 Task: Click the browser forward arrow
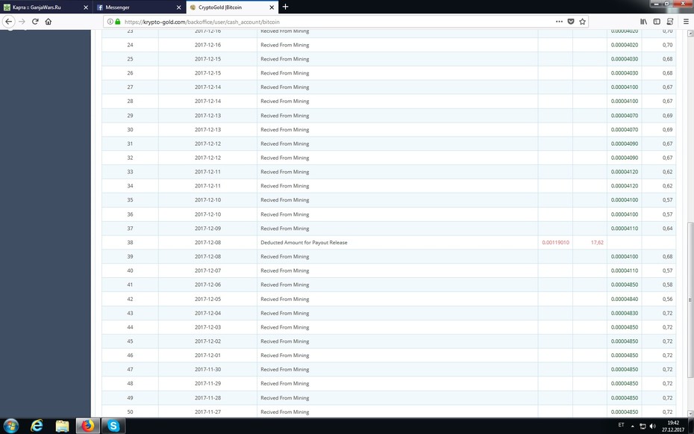(22, 21)
